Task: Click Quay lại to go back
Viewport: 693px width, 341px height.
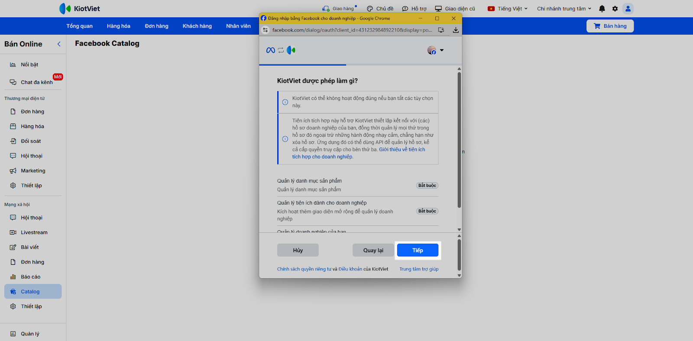Action: (x=373, y=250)
